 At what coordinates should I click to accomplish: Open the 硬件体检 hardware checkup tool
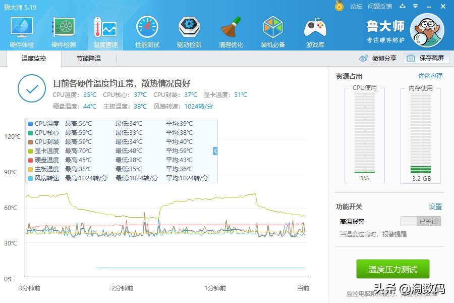(21, 30)
